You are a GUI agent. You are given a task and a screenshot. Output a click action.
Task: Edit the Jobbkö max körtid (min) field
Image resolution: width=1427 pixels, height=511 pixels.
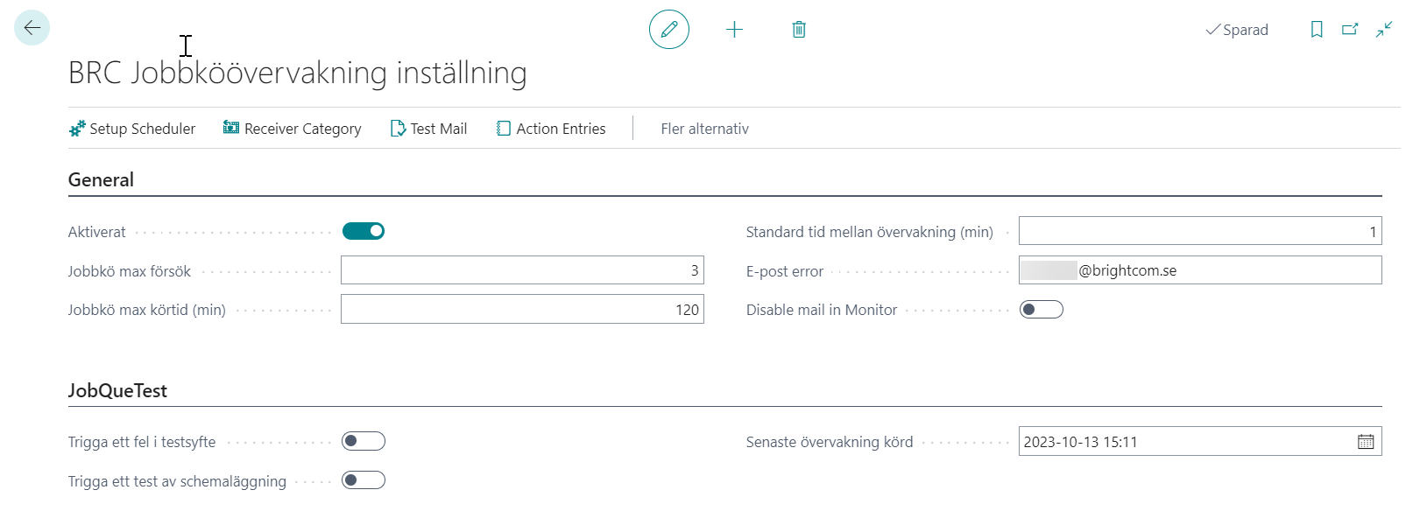(x=522, y=310)
